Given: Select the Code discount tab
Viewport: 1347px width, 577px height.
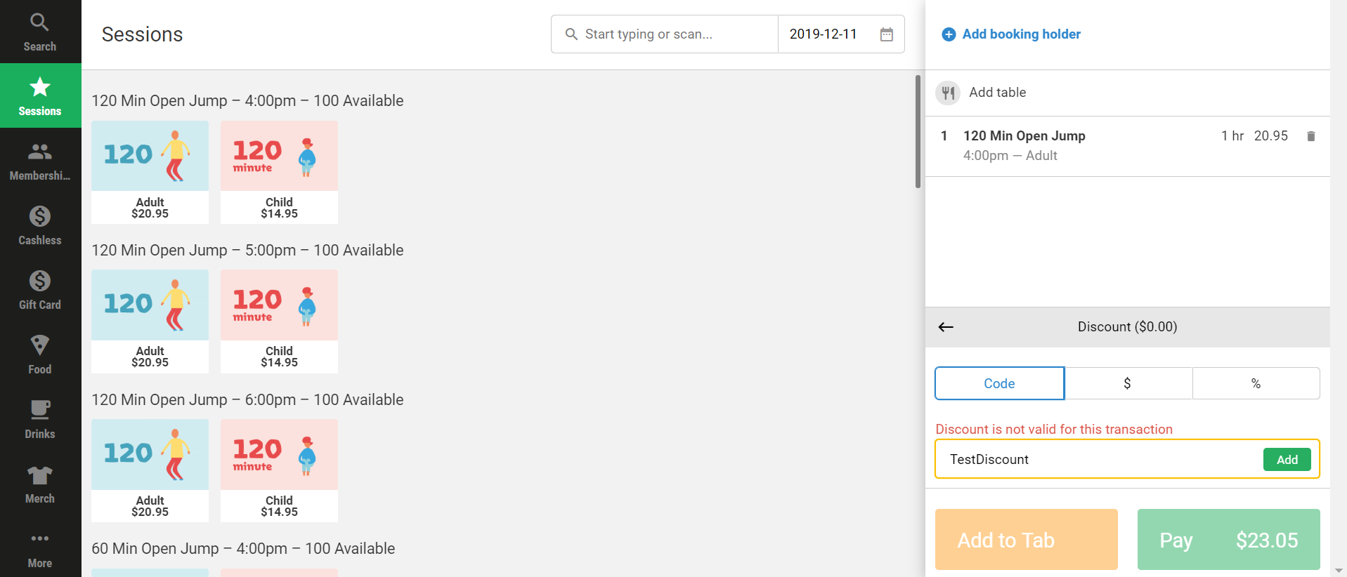Looking at the screenshot, I should [999, 383].
